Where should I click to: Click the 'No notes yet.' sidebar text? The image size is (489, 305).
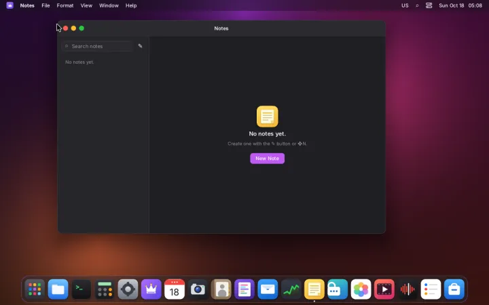click(79, 62)
